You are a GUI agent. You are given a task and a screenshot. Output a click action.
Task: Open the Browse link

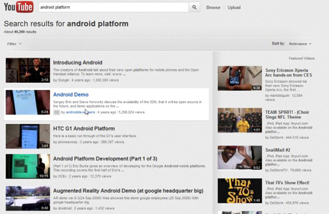213,8
